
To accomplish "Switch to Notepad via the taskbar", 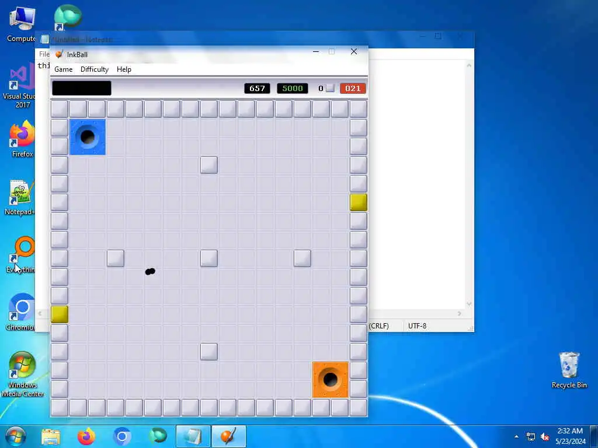I will coord(193,436).
